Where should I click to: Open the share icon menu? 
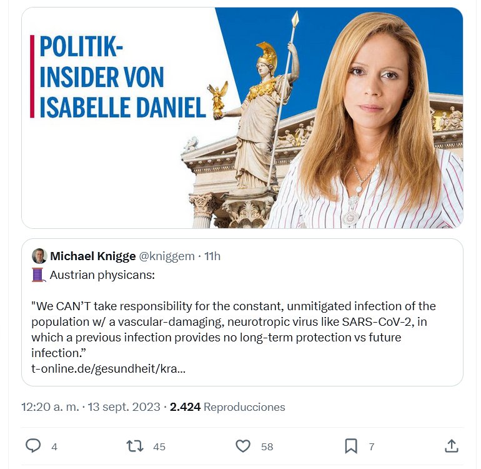(451, 446)
